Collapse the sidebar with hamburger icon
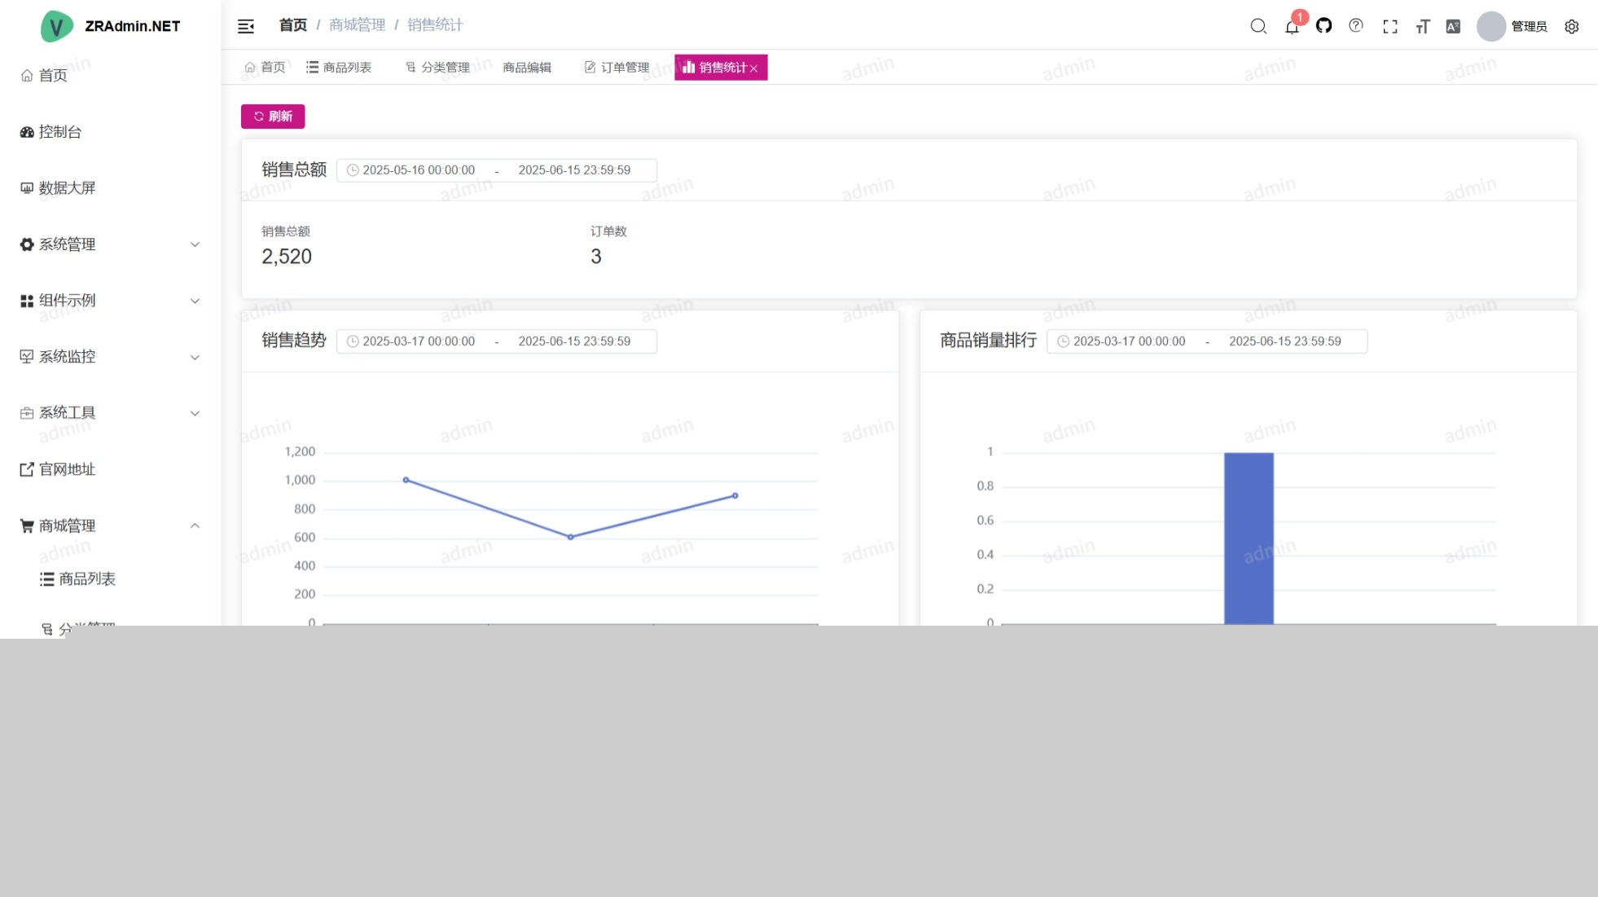1598x897 pixels. 246,26
